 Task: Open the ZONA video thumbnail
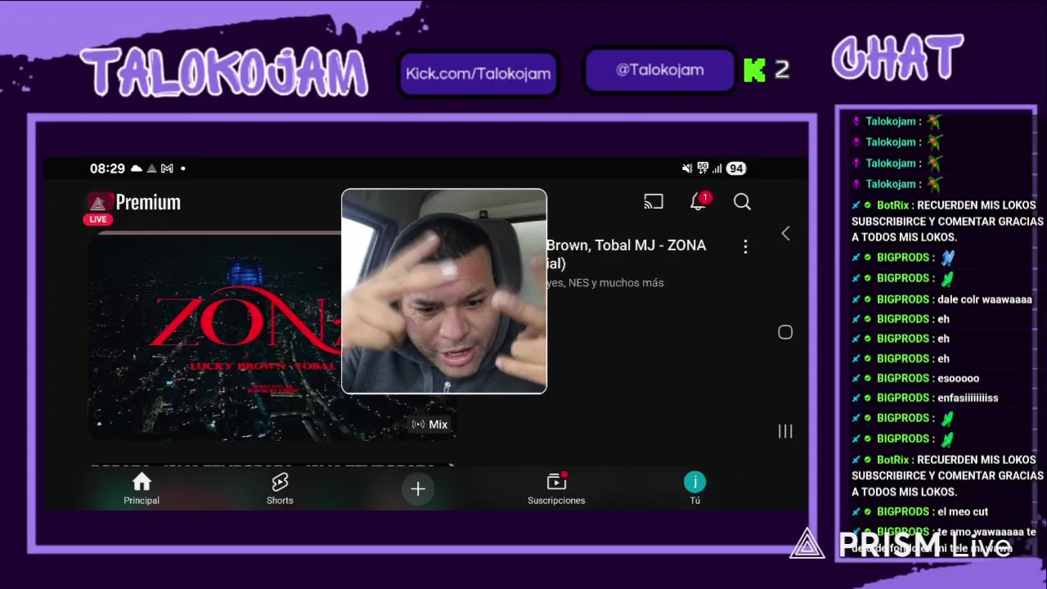[214, 337]
